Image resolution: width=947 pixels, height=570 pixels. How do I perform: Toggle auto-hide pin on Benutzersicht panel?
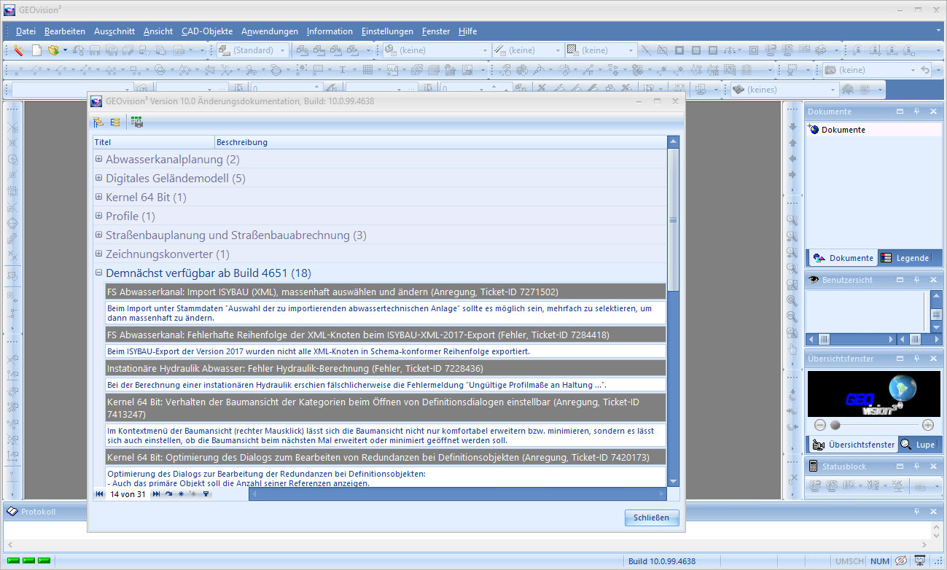[916, 280]
